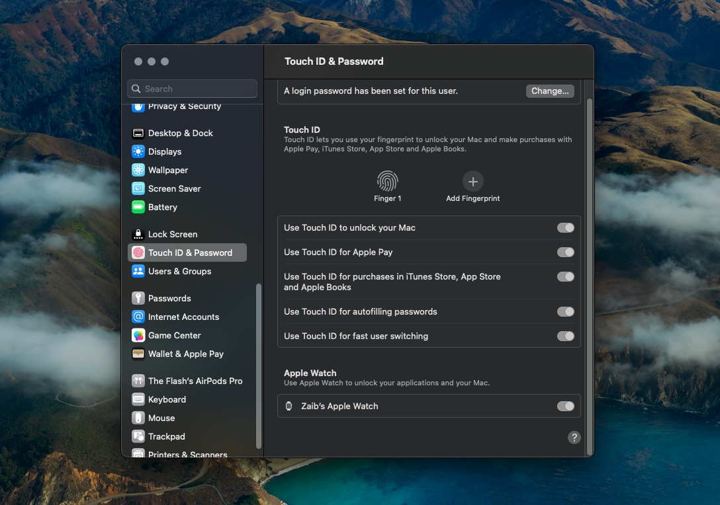The image size is (720, 505).
Task: Toggle Touch ID for fast user switching
Action: point(566,336)
